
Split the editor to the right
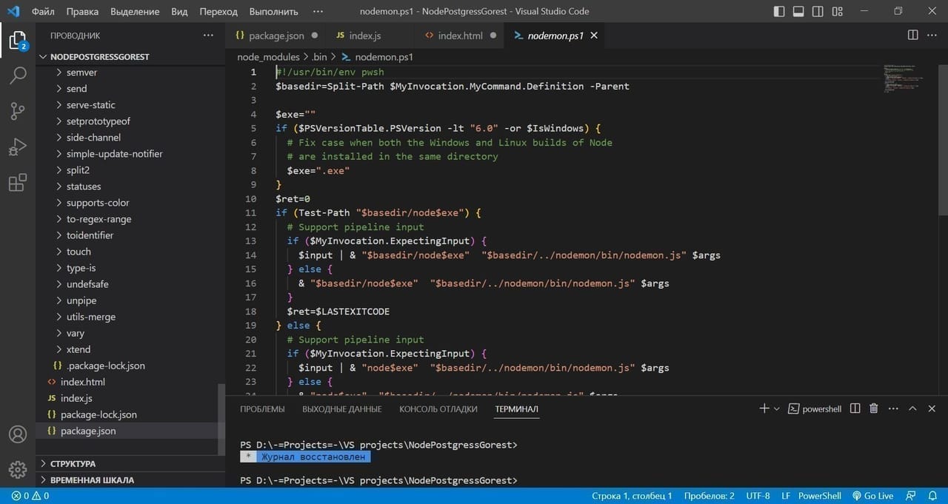[913, 36]
